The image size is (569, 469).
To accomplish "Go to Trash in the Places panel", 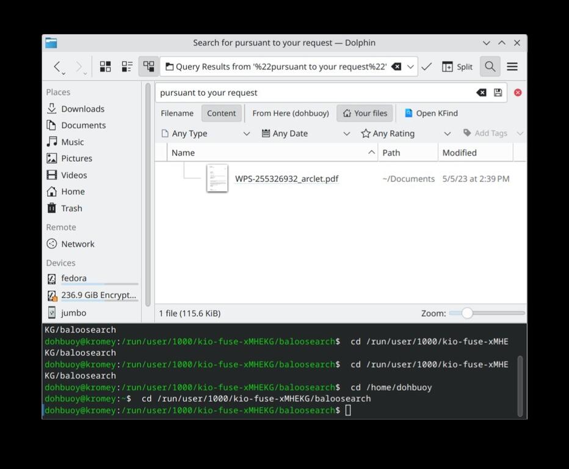I will (71, 208).
